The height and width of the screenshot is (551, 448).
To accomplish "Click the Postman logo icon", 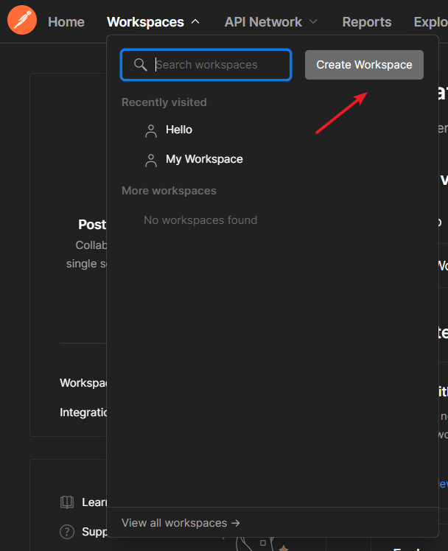I will pyautogui.click(x=22, y=20).
